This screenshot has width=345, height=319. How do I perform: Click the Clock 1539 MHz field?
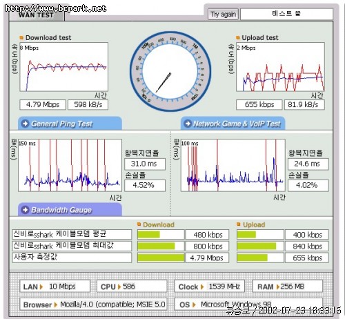pyautogui.click(x=209, y=287)
